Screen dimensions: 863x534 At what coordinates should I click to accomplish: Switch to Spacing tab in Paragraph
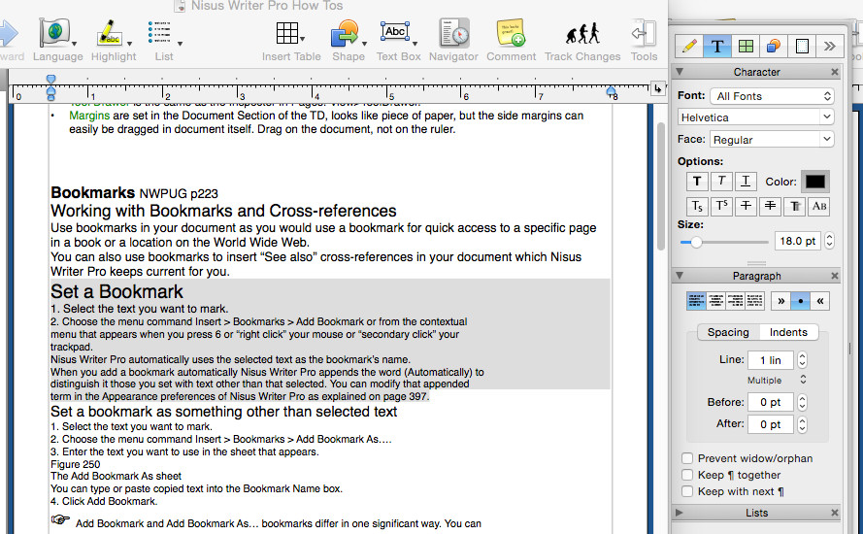728,332
